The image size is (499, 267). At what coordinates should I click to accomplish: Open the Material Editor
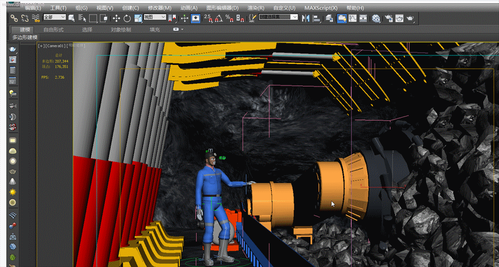[376, 18]
